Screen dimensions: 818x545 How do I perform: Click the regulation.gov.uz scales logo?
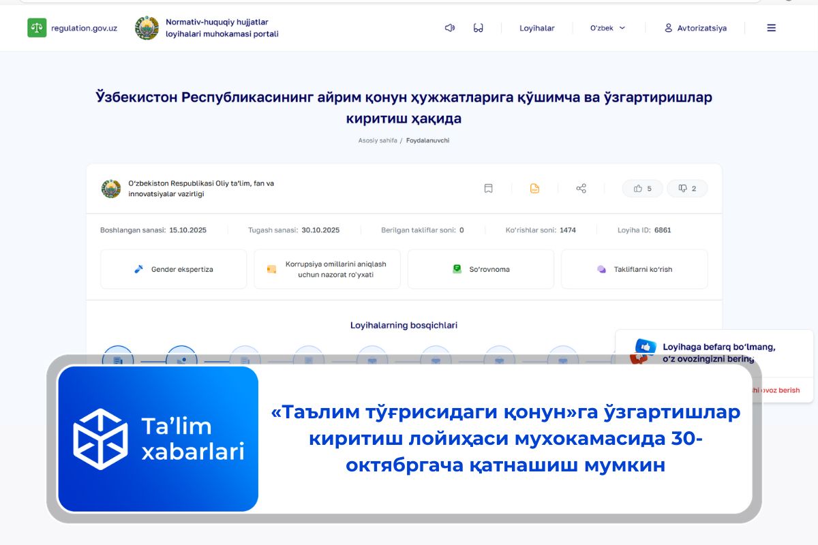pyautogui.click(x=35, y=28)
